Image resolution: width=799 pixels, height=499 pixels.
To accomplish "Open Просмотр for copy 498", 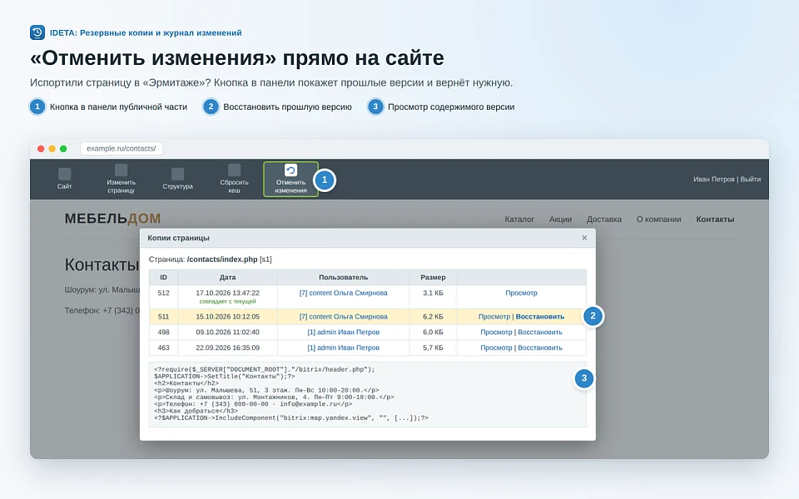I will pyautogui.click(x=496, y=332).
